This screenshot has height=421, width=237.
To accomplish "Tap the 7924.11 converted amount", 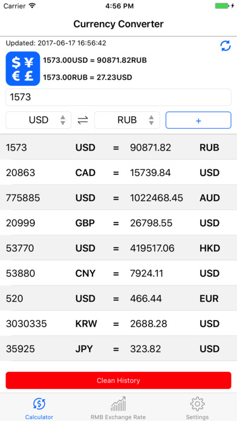I will pyautogui.click(x=147, y=273).
